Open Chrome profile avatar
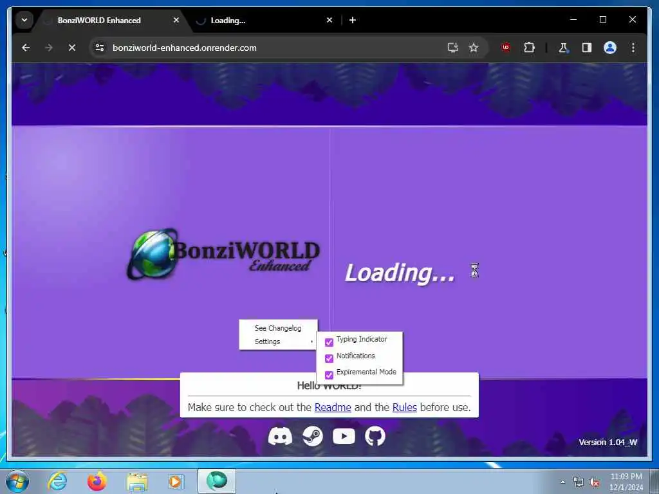 610,48
